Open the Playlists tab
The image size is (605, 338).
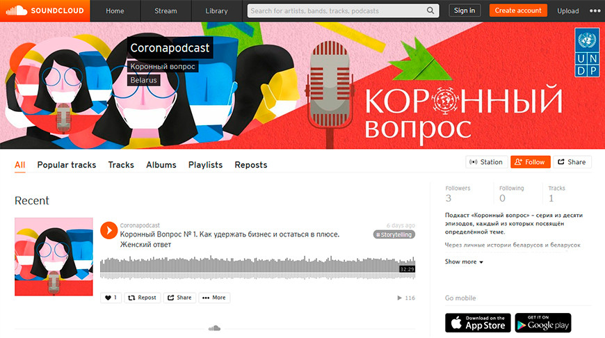click(x=205, y=165)
